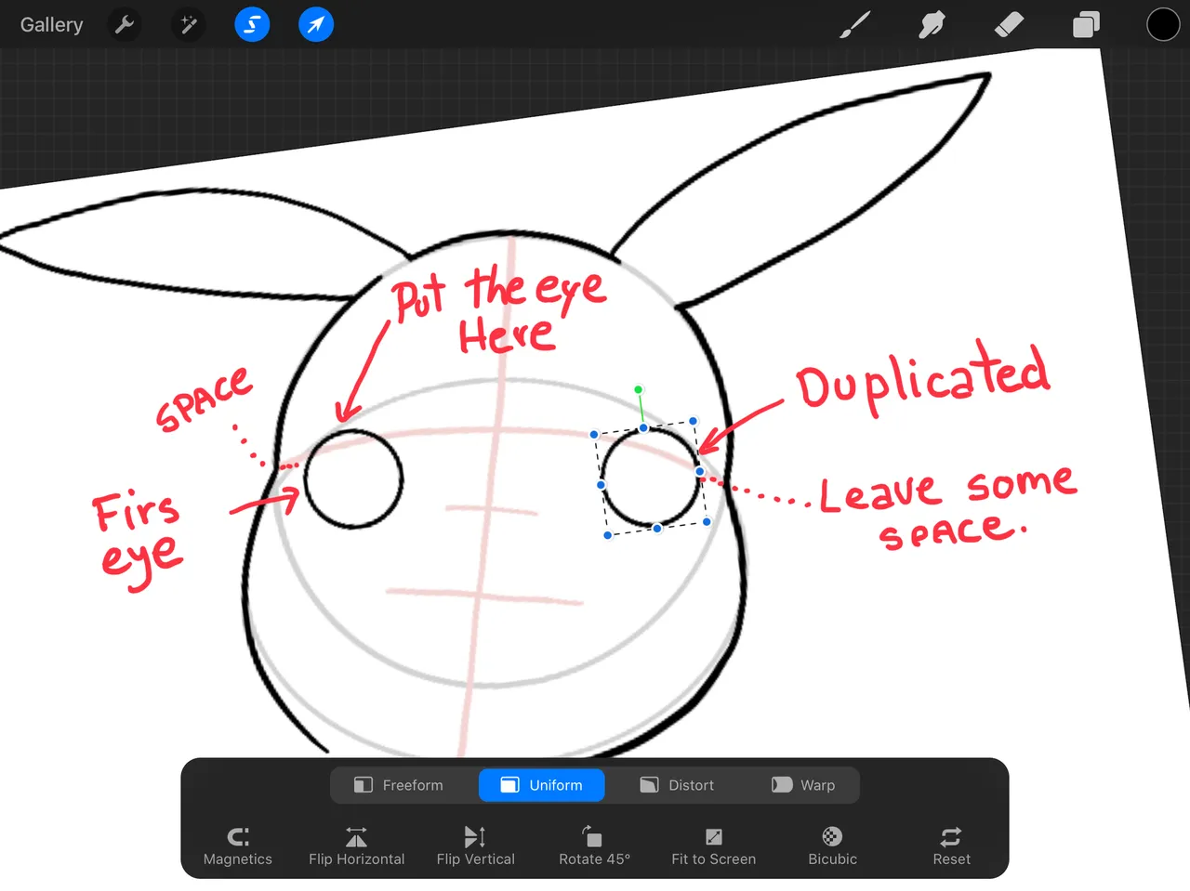Click the bounding box's bottom-left corner handle
The height and width of the screenshot is (891, 1190).
coord(608,535)
